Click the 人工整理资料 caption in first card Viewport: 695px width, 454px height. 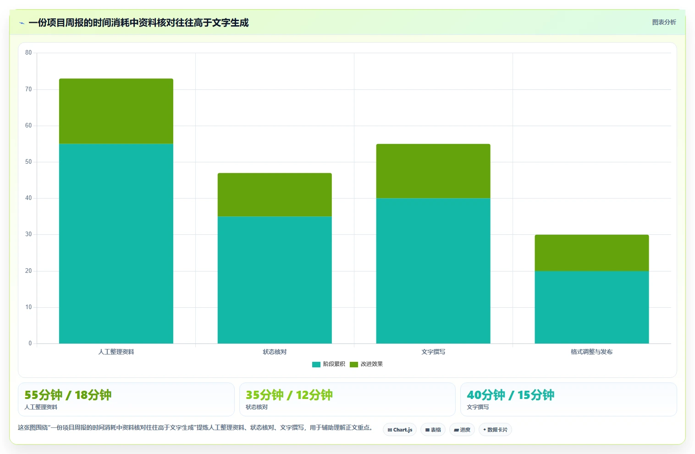41,407
